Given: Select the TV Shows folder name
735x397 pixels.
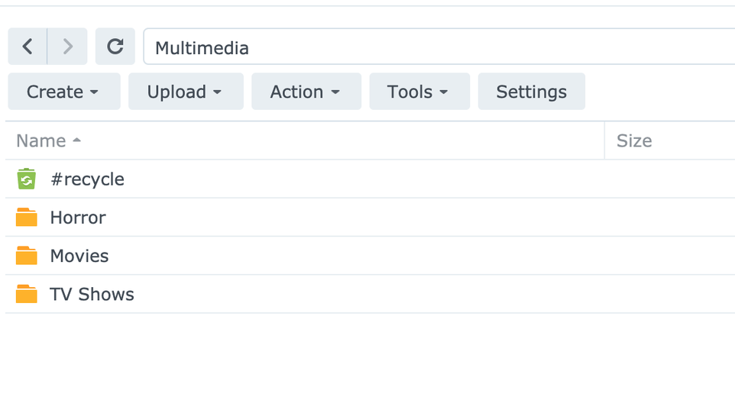Looking at the screenshot, I should (92, 294).
